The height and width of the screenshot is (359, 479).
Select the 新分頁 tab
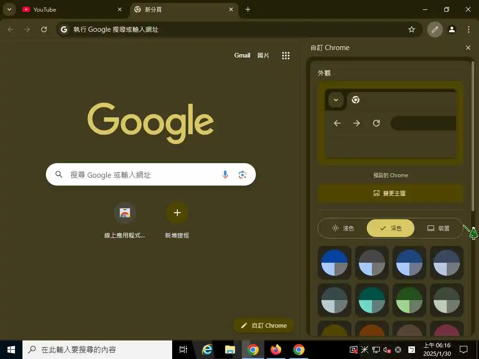[x=184, y=9]
